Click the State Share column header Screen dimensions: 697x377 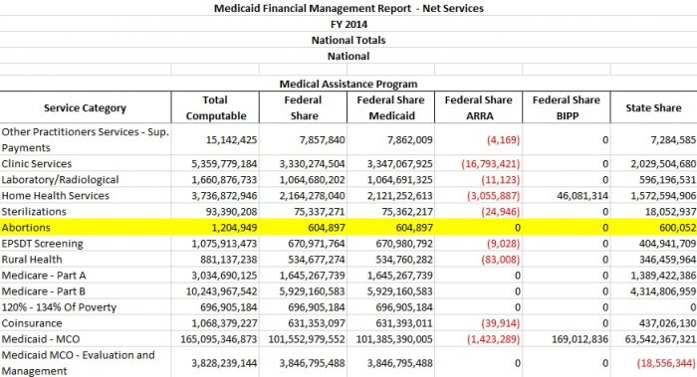654,107
